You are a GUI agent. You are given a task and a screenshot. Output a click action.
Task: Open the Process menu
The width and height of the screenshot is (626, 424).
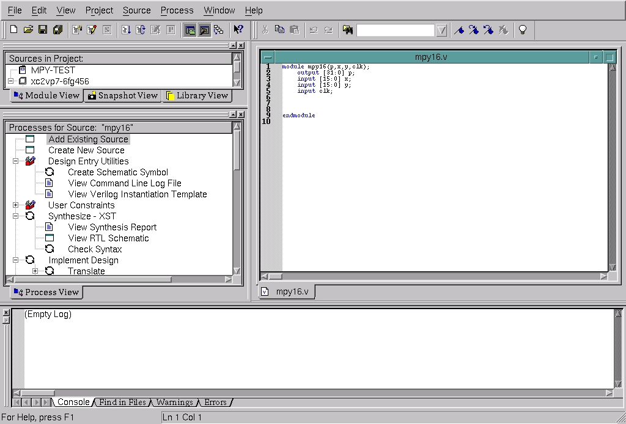177,10
